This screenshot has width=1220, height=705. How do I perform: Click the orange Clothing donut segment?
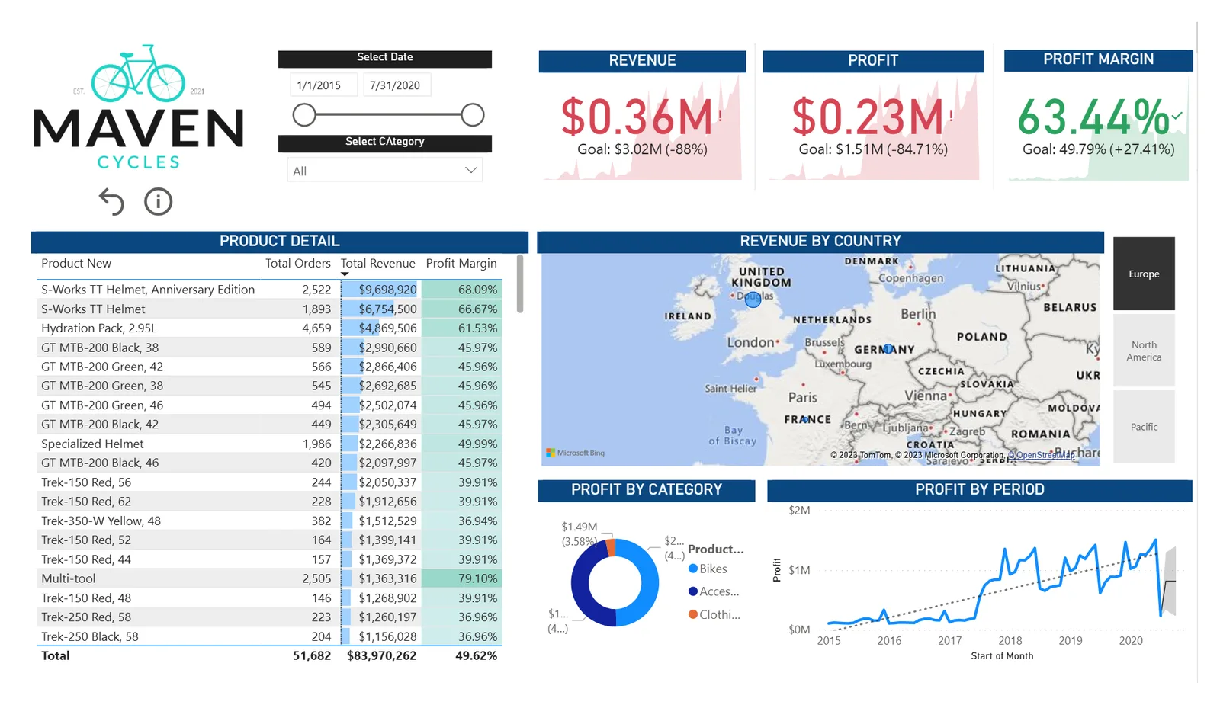(610, 549)
